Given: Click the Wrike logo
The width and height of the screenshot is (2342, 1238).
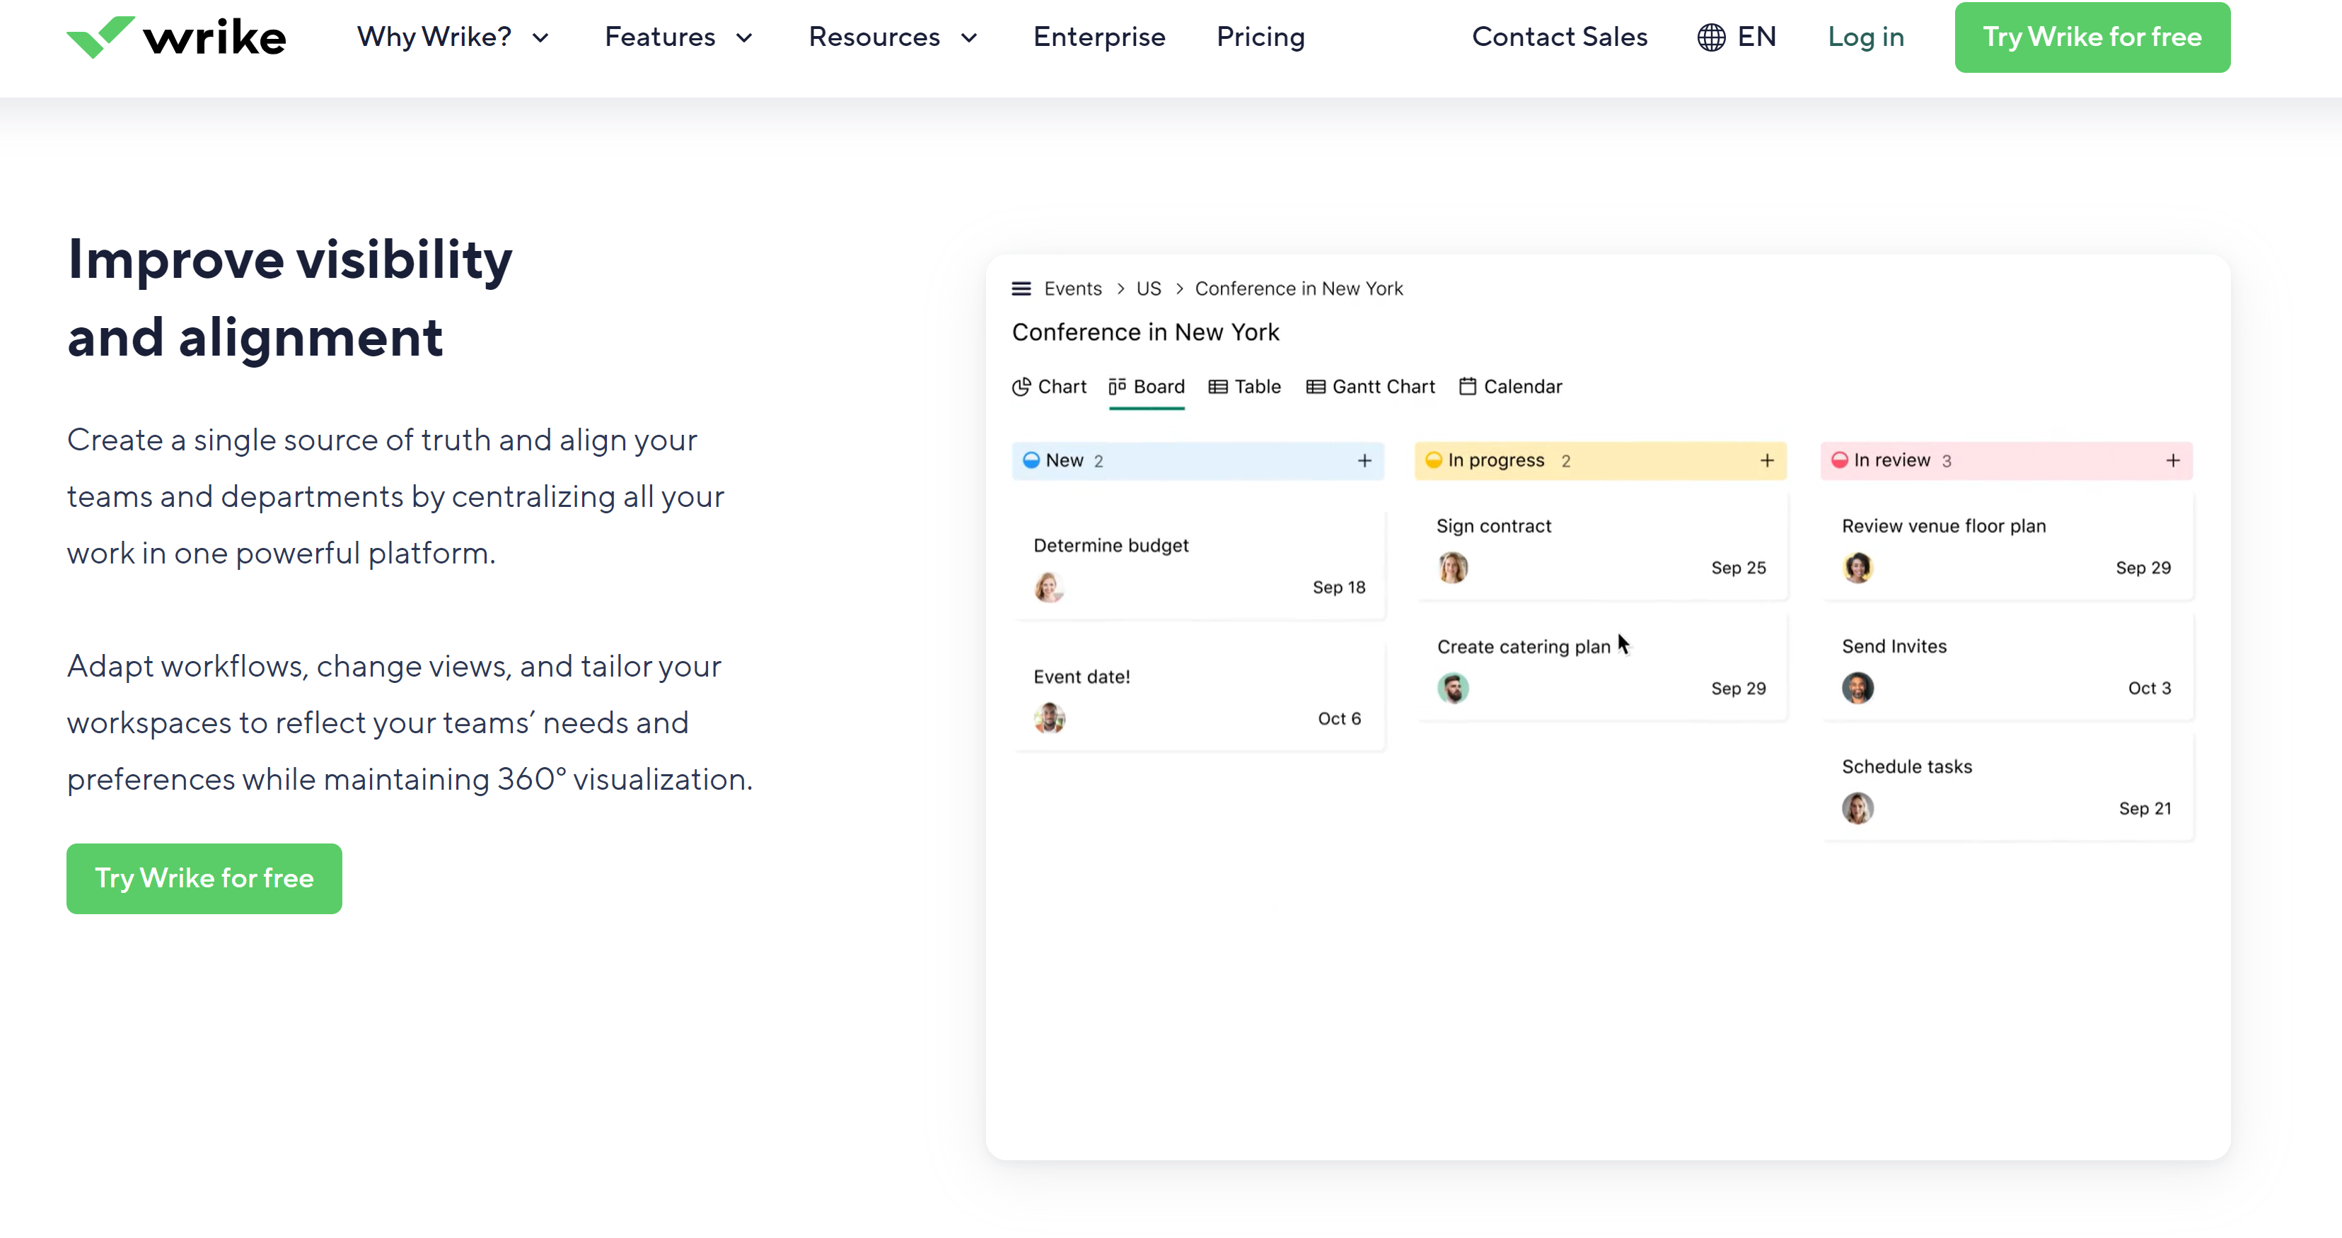Looking at the screenshot, I should [176, 37].
